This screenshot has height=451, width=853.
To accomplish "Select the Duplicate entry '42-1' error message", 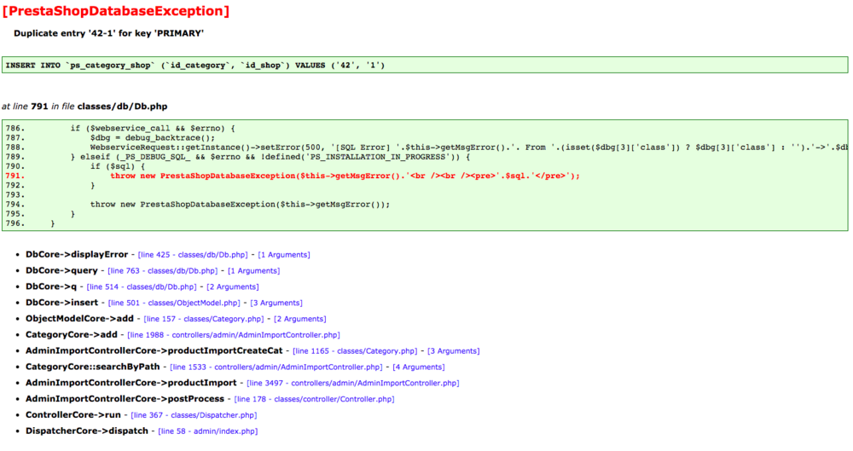I will [109, 33].
